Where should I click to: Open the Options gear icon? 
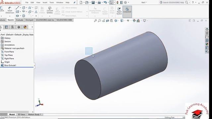(x=125, y=2)
